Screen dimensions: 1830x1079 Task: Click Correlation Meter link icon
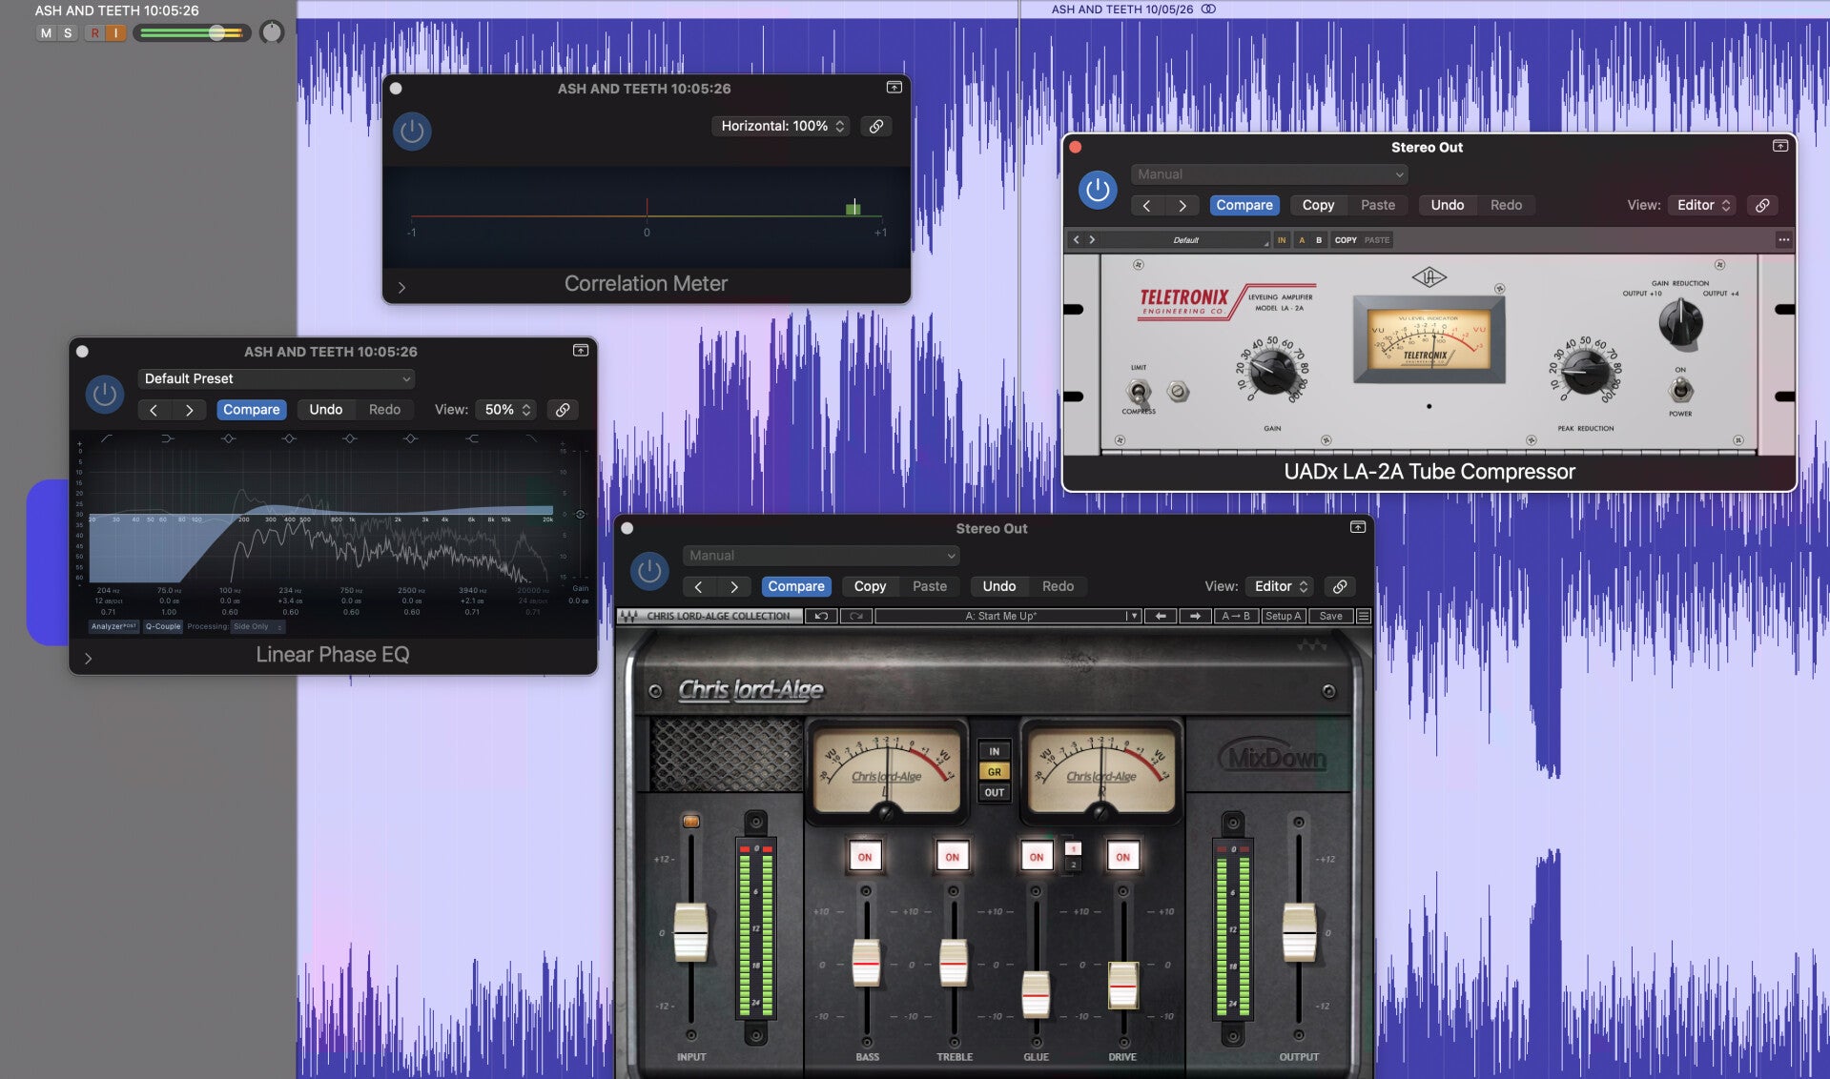875,126
